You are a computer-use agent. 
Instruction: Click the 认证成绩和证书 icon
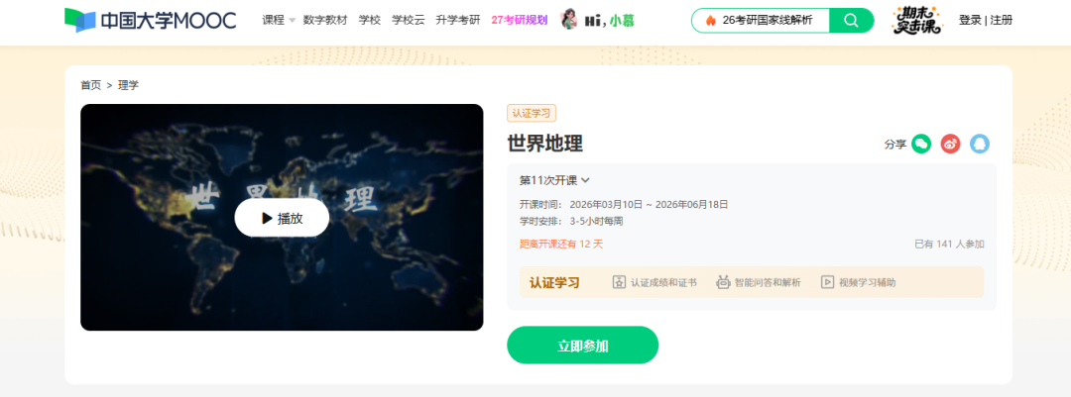[x=619, y=282]
